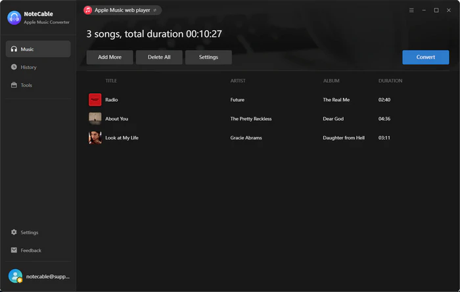The image size is (460, 292).
Task: Click Add More button
Action: [x=110, y=57]
